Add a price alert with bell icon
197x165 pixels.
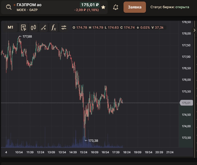click(x=116, y=7)
